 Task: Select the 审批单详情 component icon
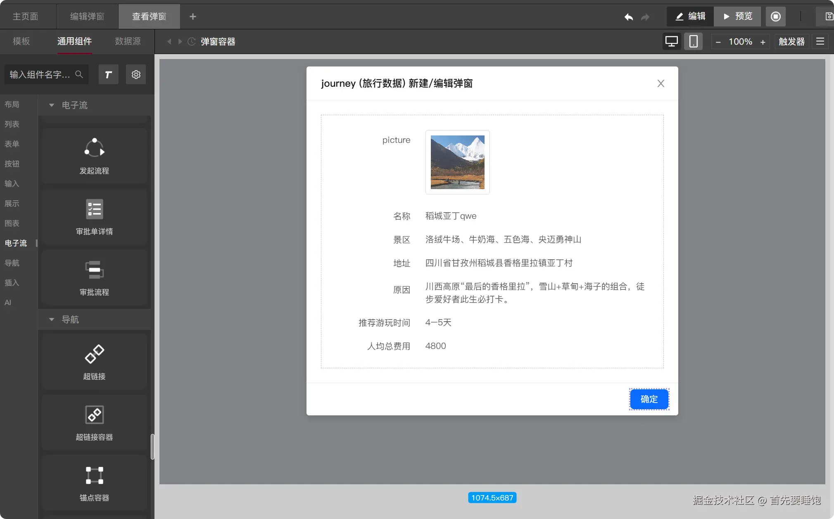click(94, 209)
